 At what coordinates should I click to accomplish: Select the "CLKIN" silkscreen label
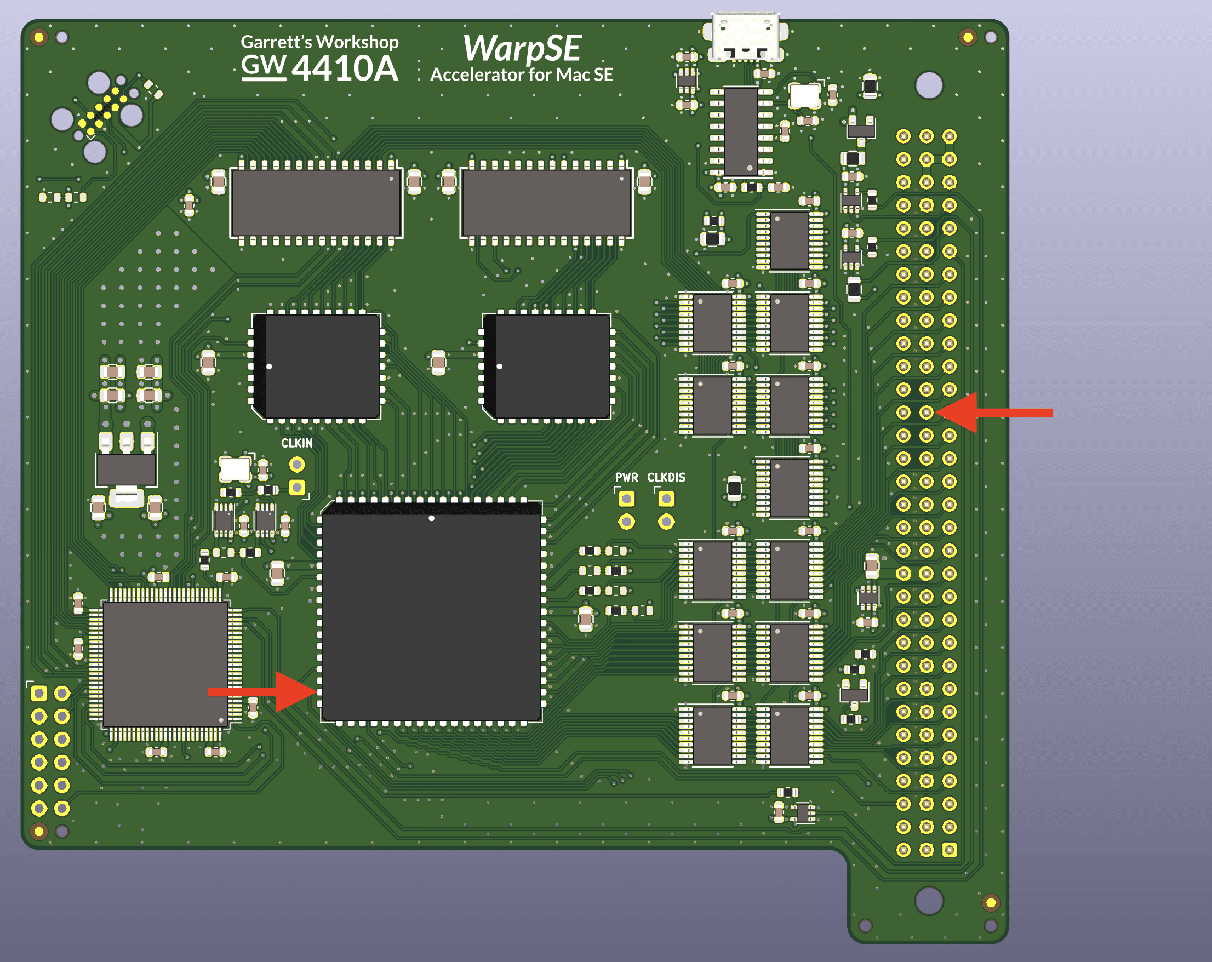click(x=297, y=443)
